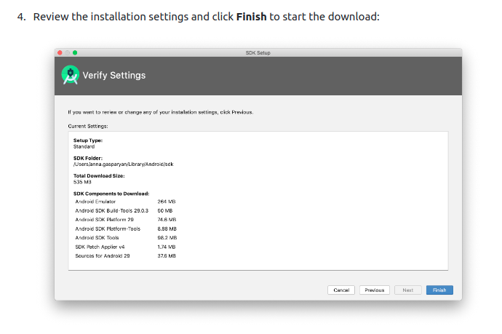Viewport: 502px width, 334px height.
Task: Select the Android SDK Platform-Tools row
Action: coord(125,228)
